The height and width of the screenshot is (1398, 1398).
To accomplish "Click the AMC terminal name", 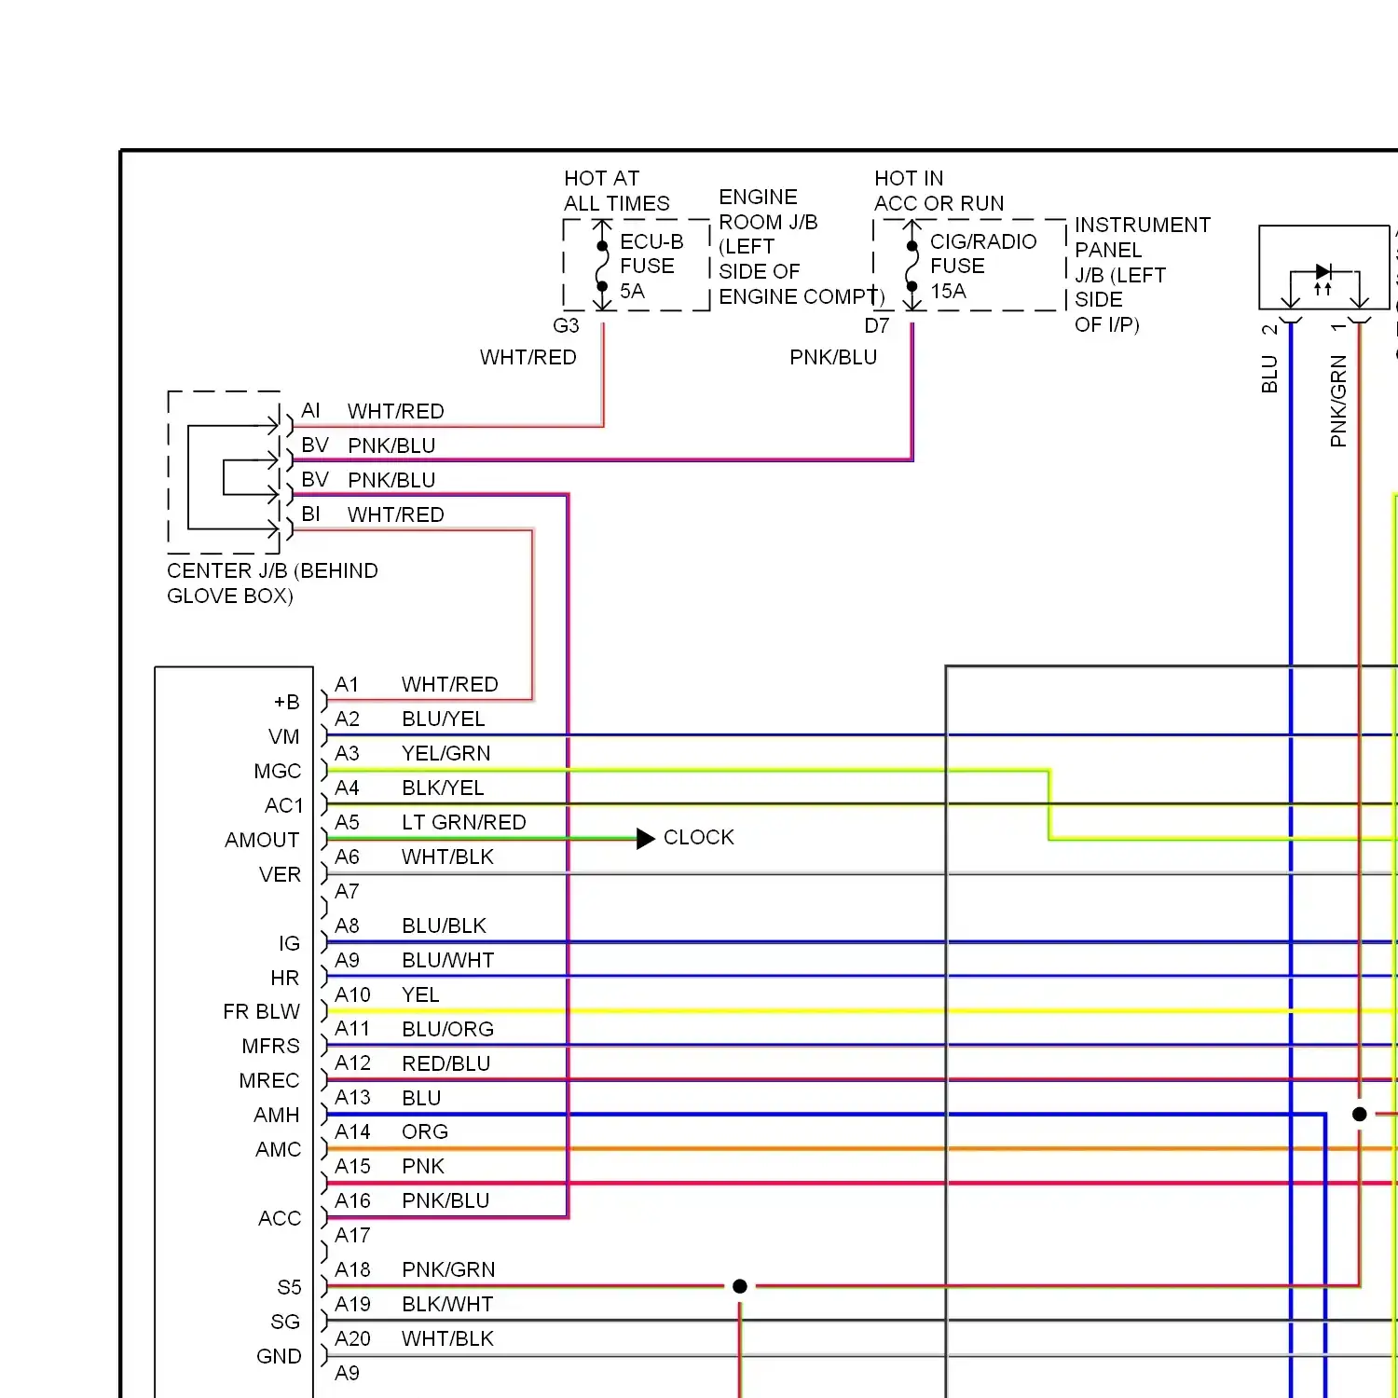I will click(x=279, y=1150).
